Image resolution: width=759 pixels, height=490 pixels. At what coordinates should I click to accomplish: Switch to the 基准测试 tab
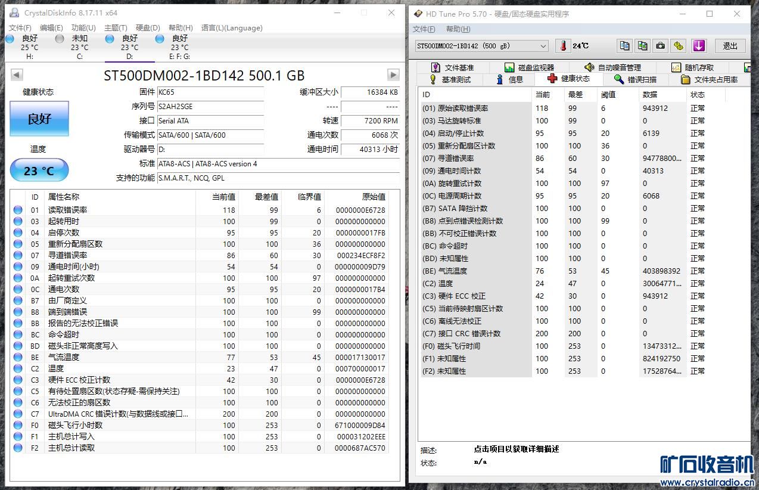point(450,79)
